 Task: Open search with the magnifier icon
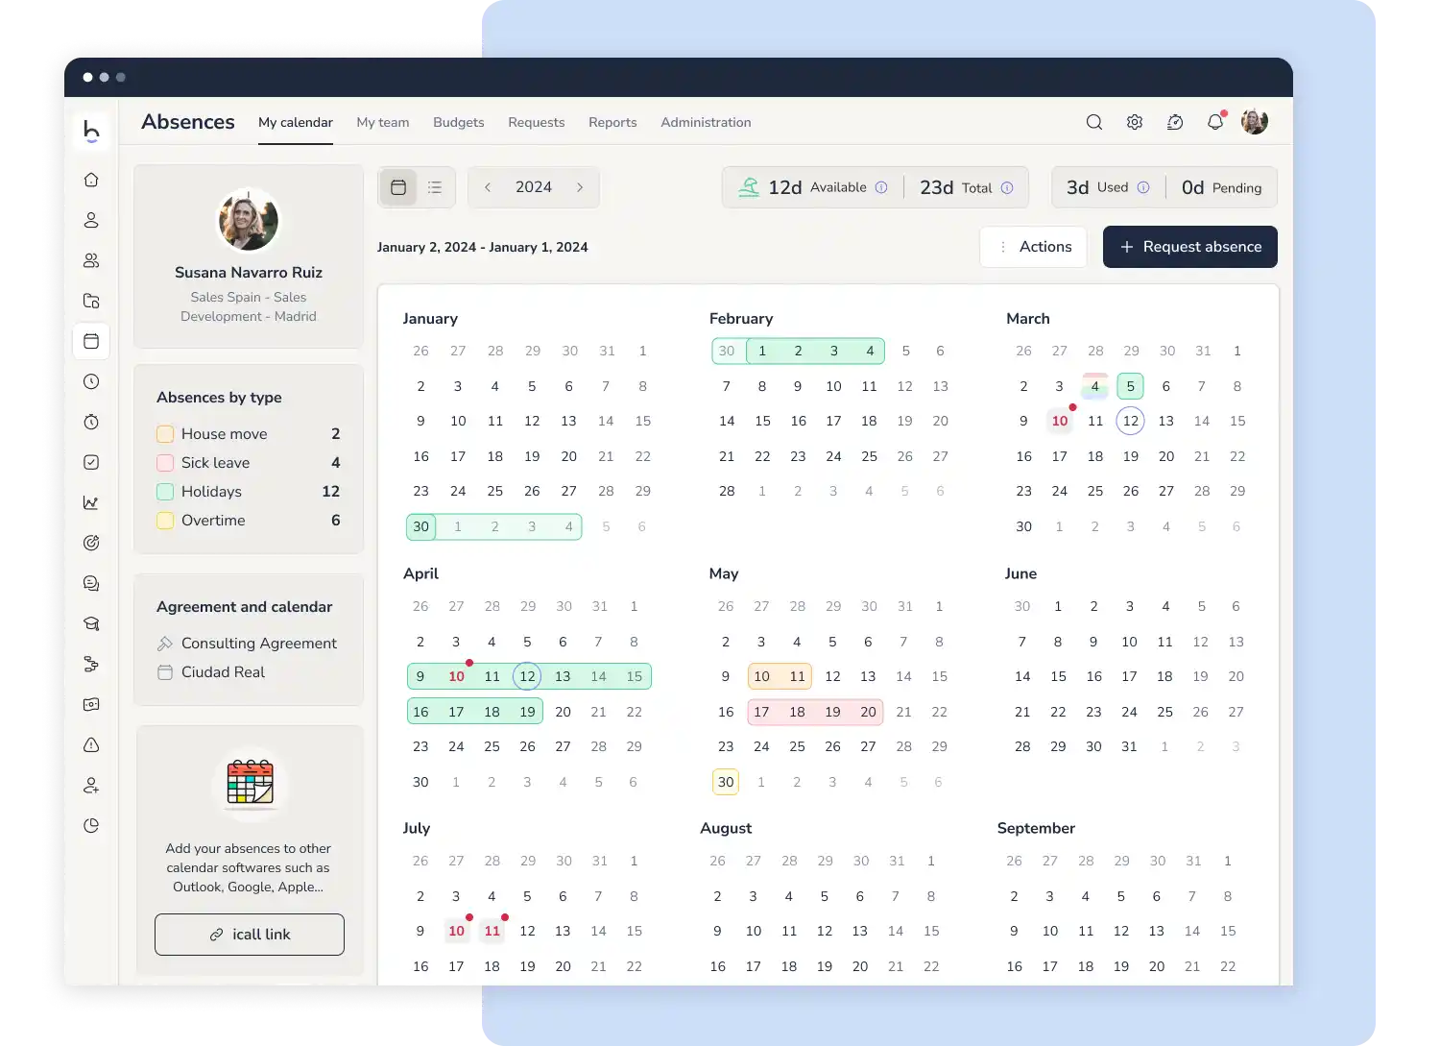(1094, 122)
